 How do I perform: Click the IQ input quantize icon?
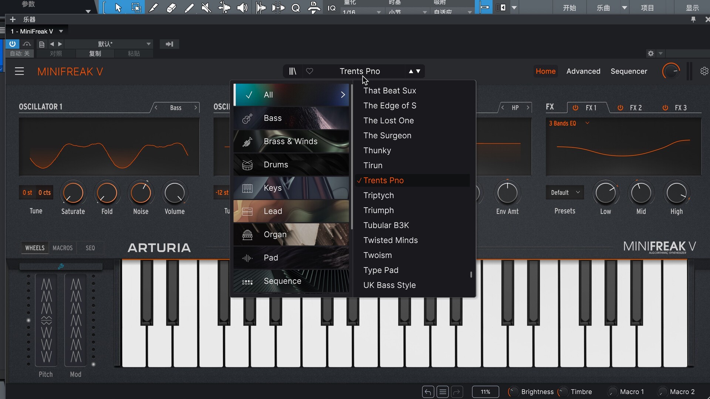coord(332,8)
